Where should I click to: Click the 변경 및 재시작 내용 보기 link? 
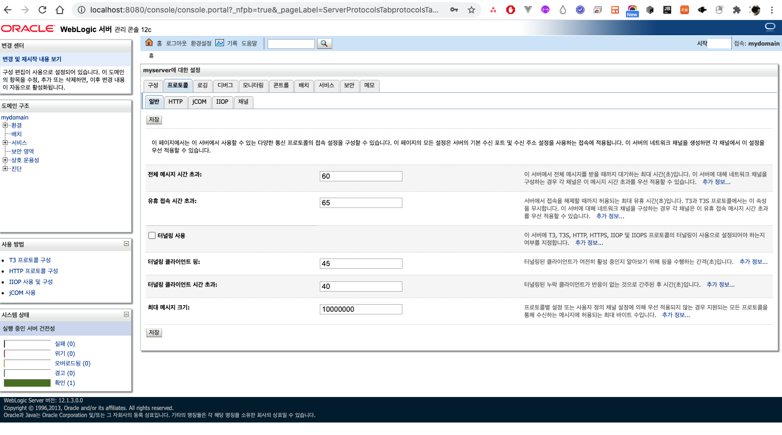coord(32,59)
